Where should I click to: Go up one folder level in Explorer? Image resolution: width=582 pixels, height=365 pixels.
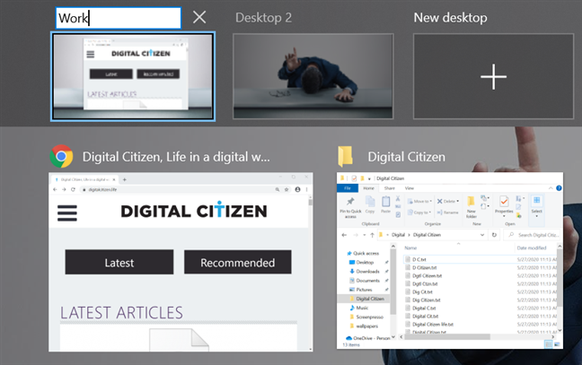(373, 235)
